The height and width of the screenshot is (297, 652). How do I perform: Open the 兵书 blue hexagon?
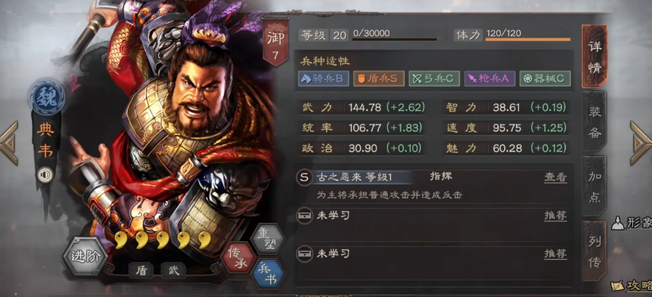coord(268,274)
